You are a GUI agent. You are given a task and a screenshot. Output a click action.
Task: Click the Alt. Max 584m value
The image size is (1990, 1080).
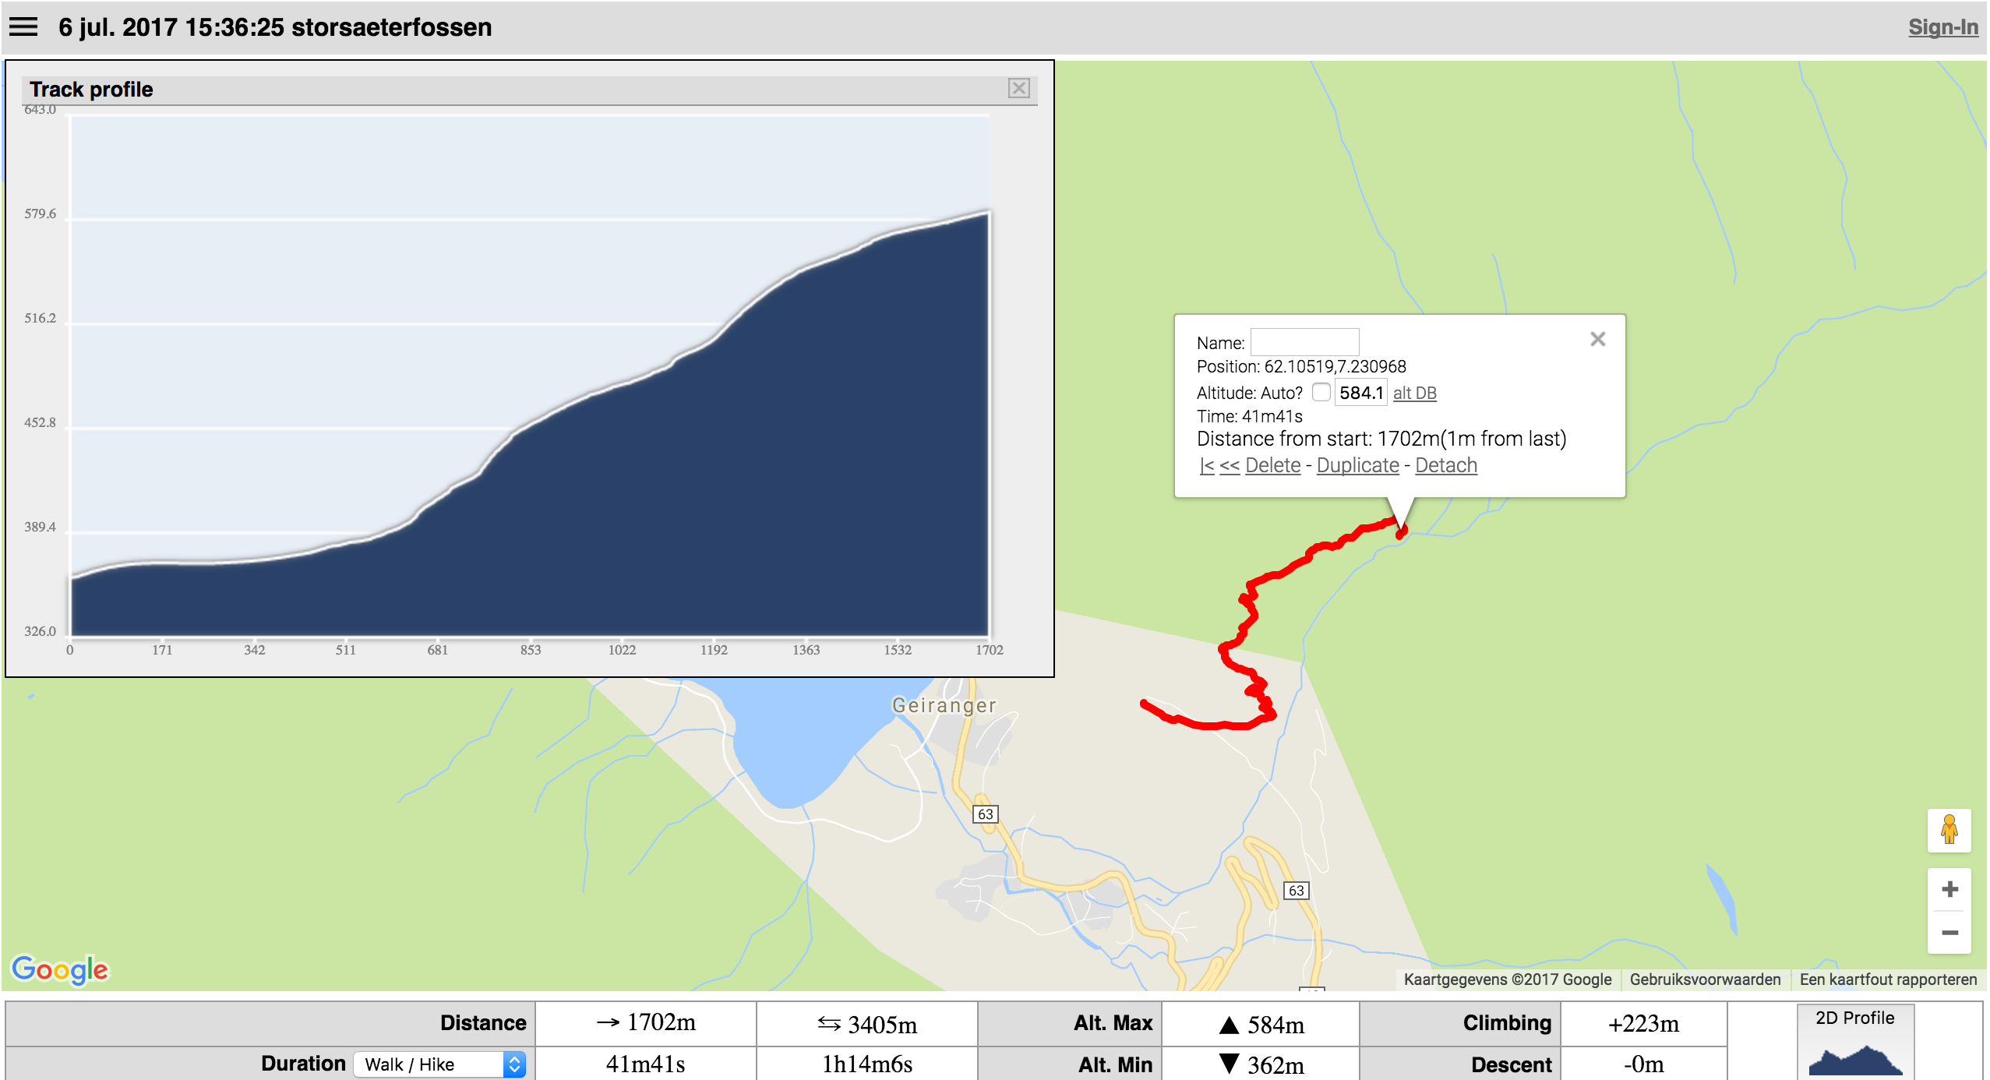tap(1261, 1024)
